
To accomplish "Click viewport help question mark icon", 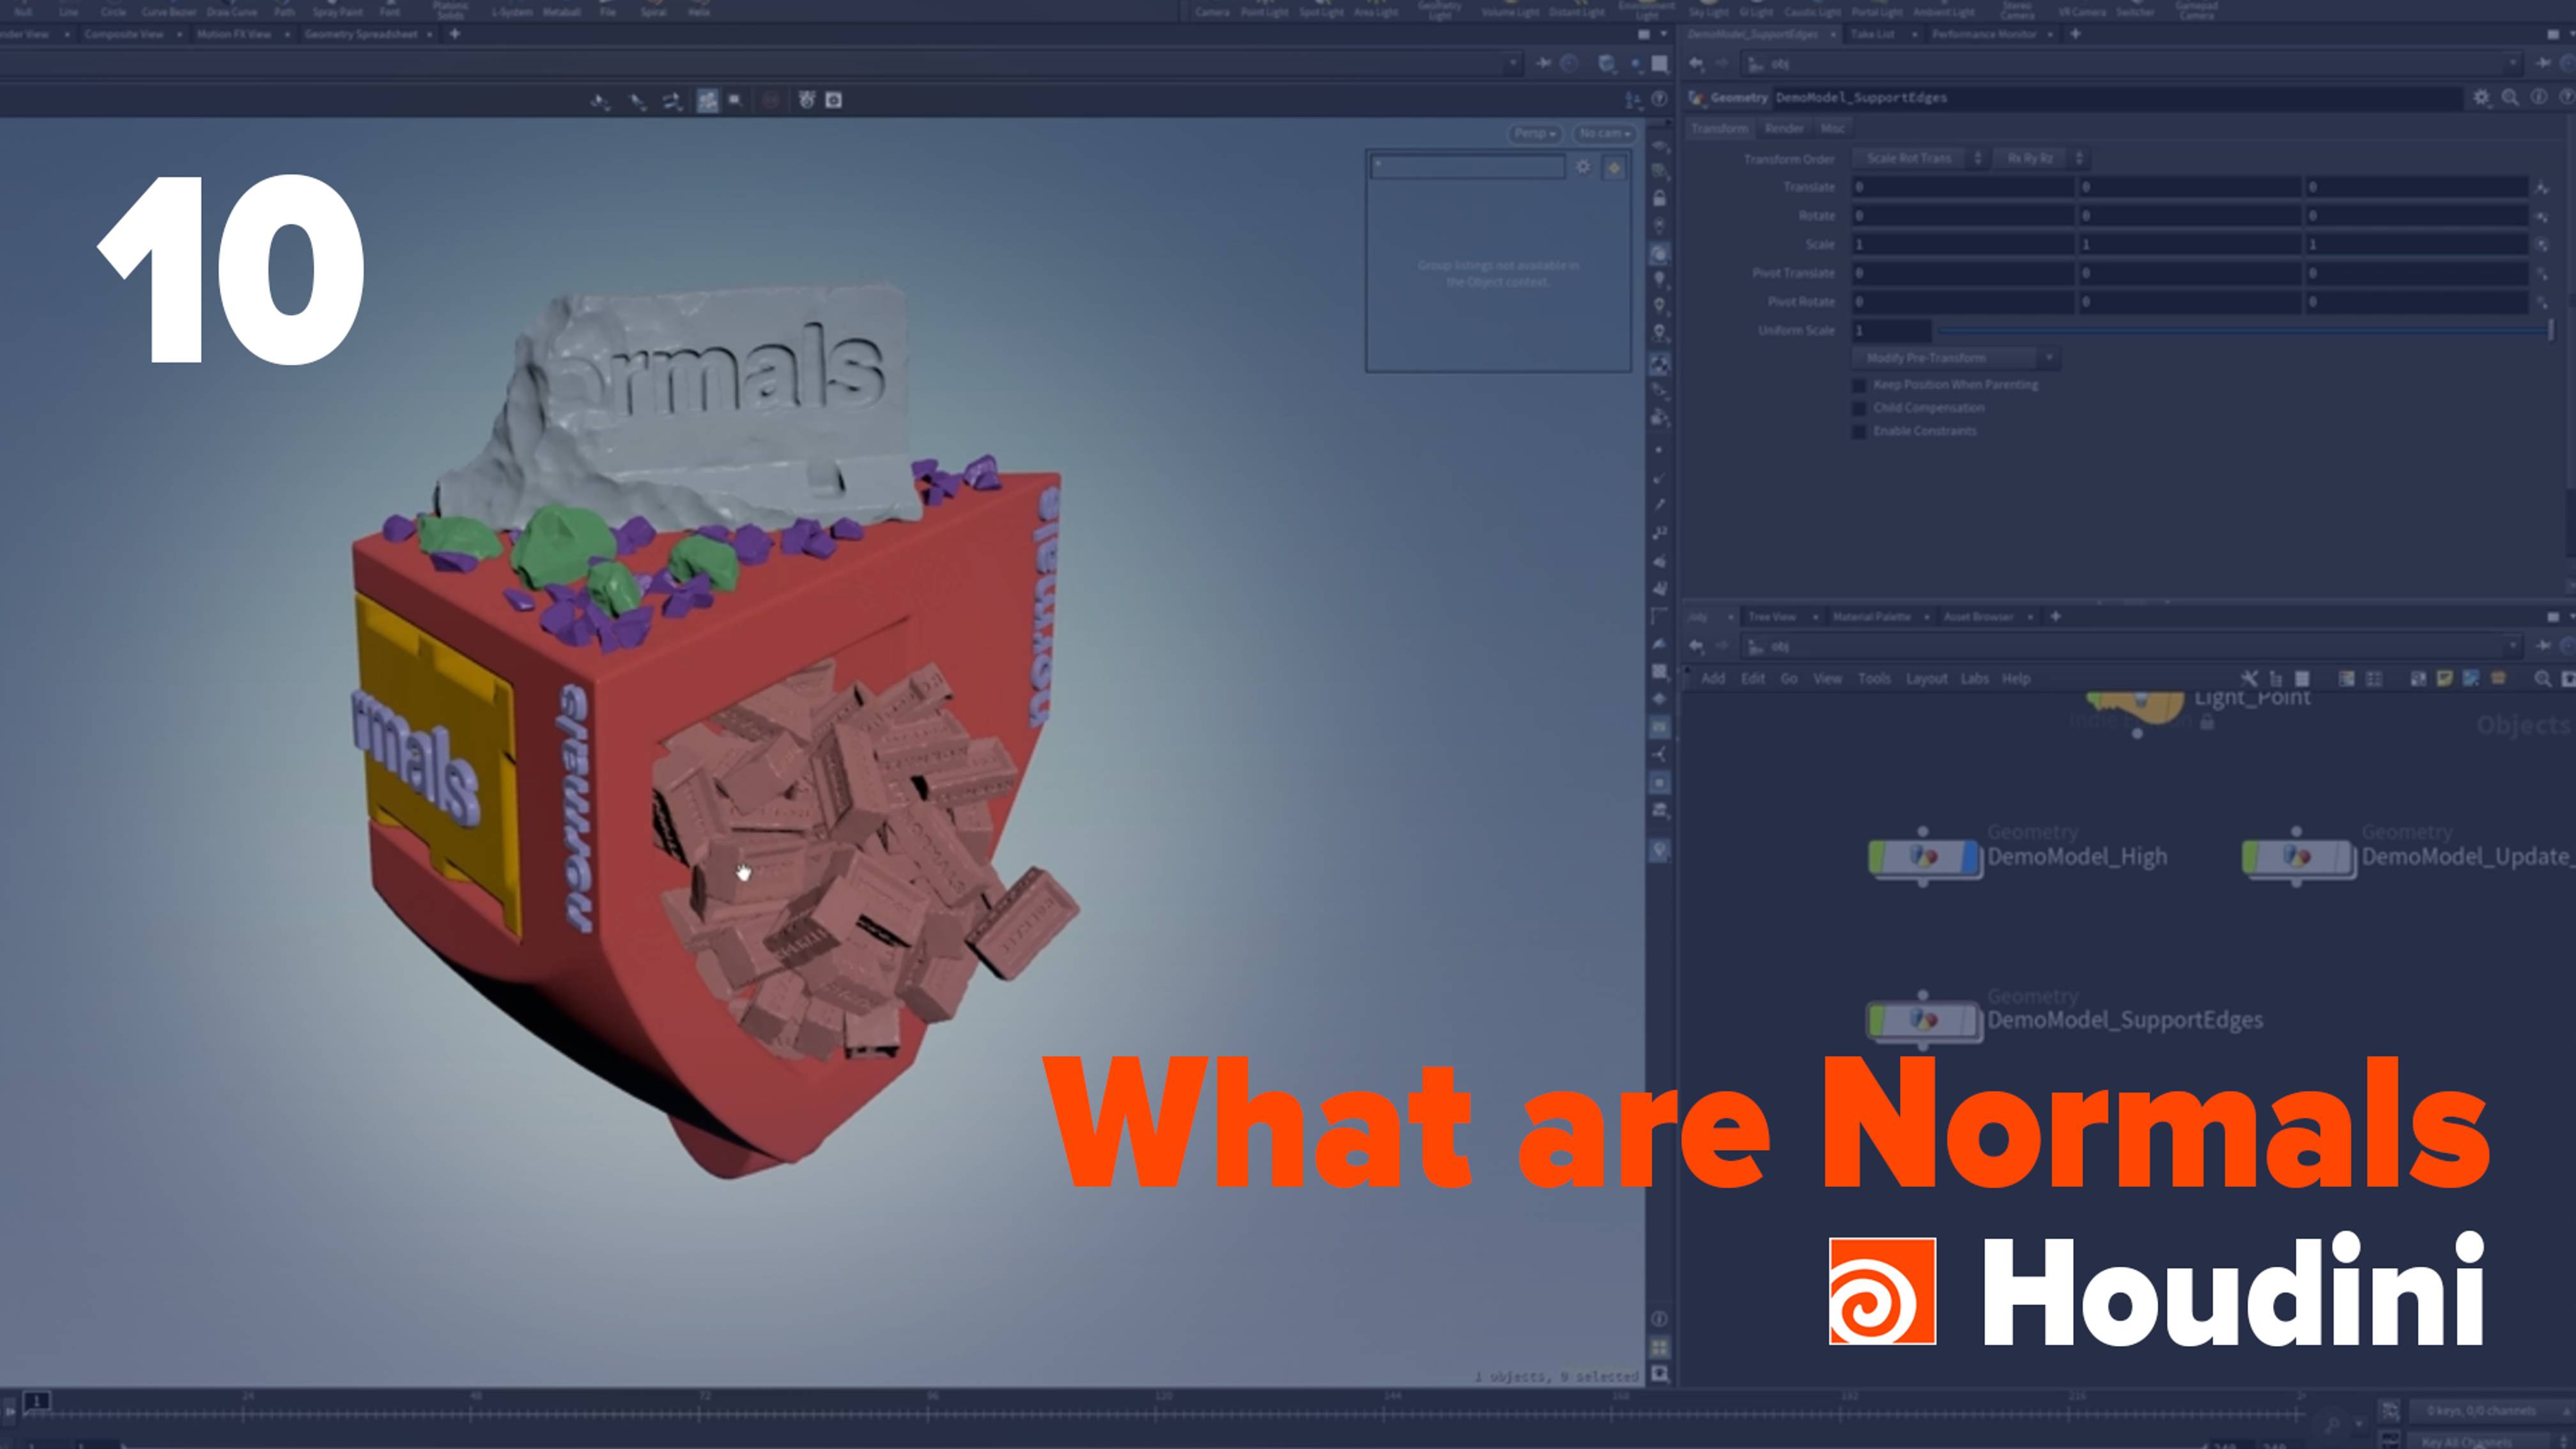I will coord(1659,99).
